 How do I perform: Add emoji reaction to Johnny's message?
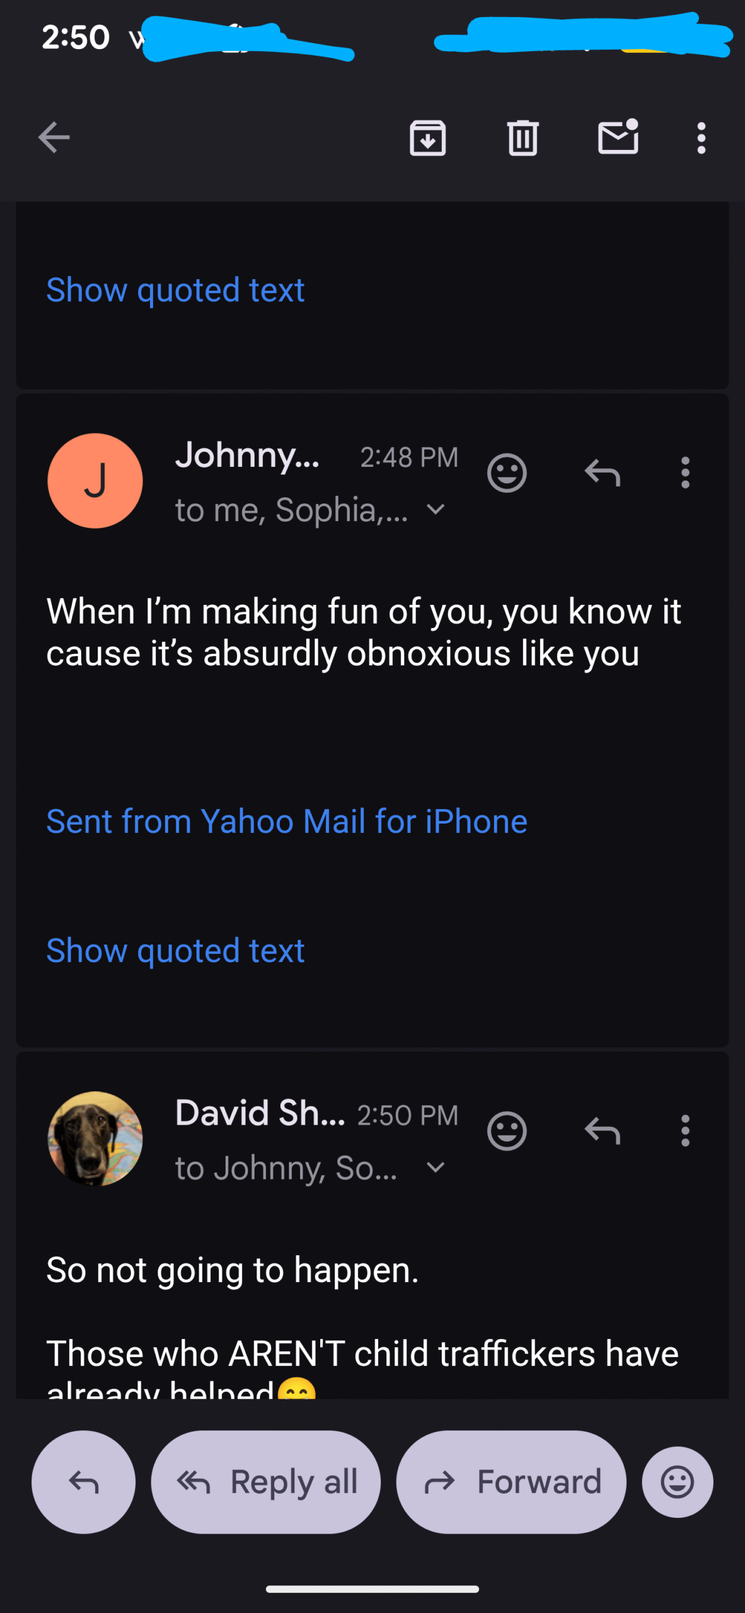click(x=507, y=473)
